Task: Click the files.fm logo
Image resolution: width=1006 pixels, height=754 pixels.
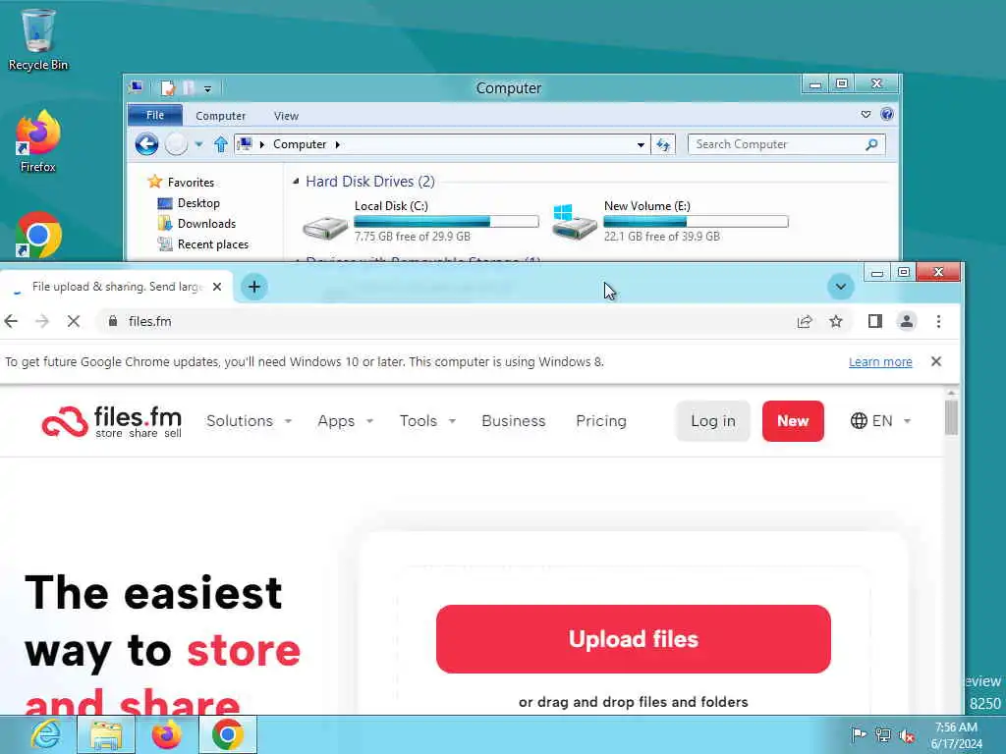Action: click(x=112, y=421)
